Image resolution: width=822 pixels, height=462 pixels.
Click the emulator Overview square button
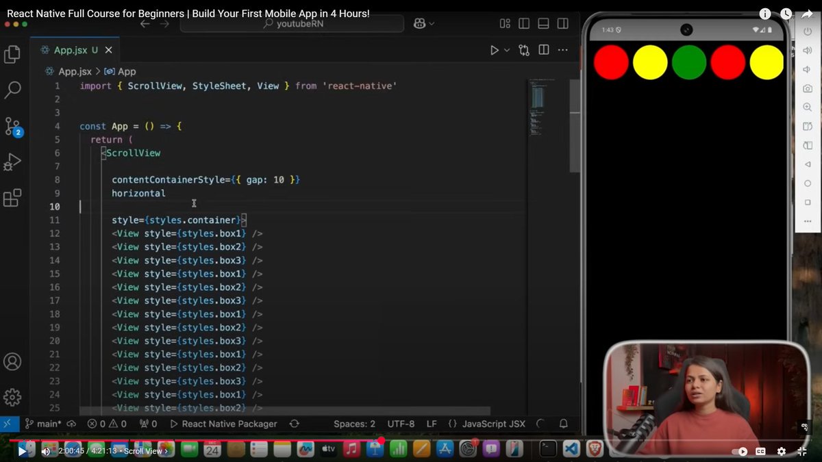click(x=808, y=203)
